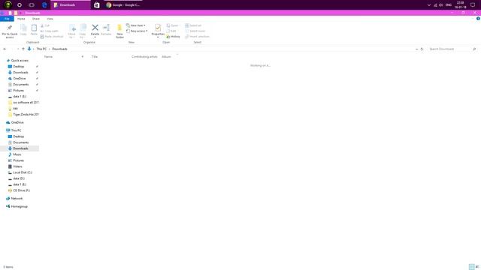Click the Delete X icon
Viewport: 481px width, 270px height.
coord(95,28)
